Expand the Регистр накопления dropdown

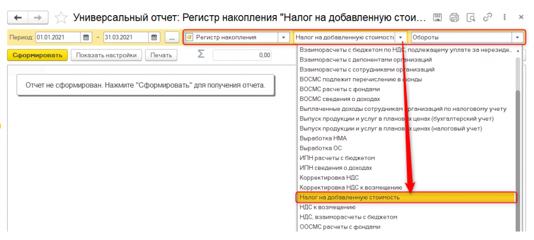pyautogui.click(x=284, y=37)
